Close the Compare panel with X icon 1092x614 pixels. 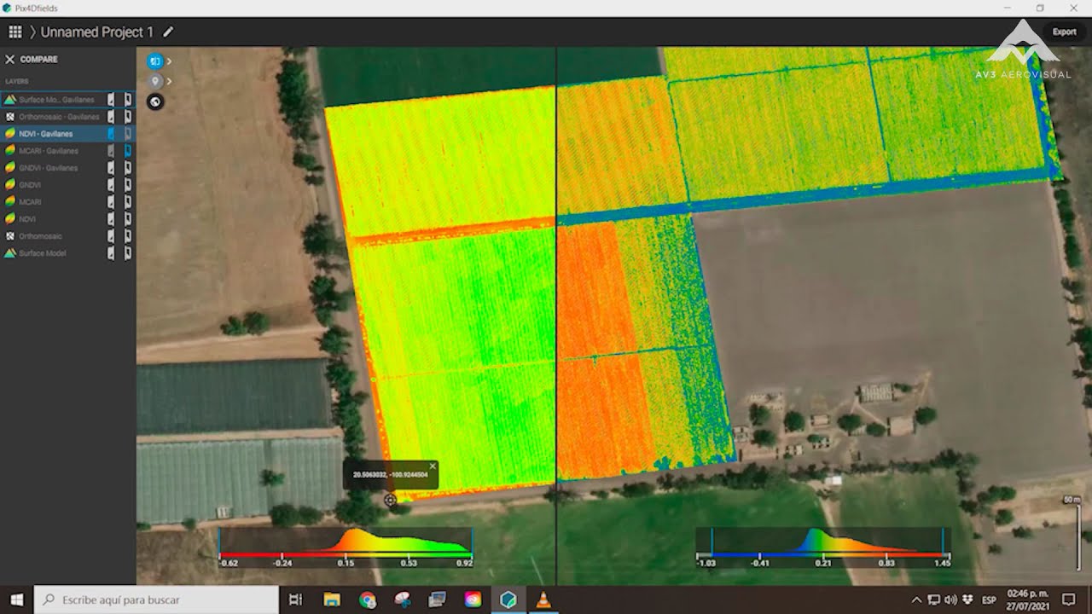10,60
